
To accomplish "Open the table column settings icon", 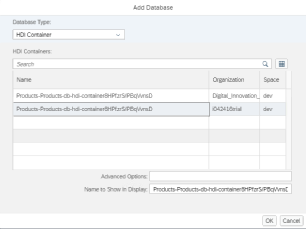I will 282,64.
